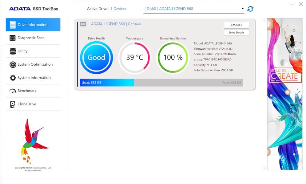Click the 100 % remaining lifetime gauge

[173, 58]
